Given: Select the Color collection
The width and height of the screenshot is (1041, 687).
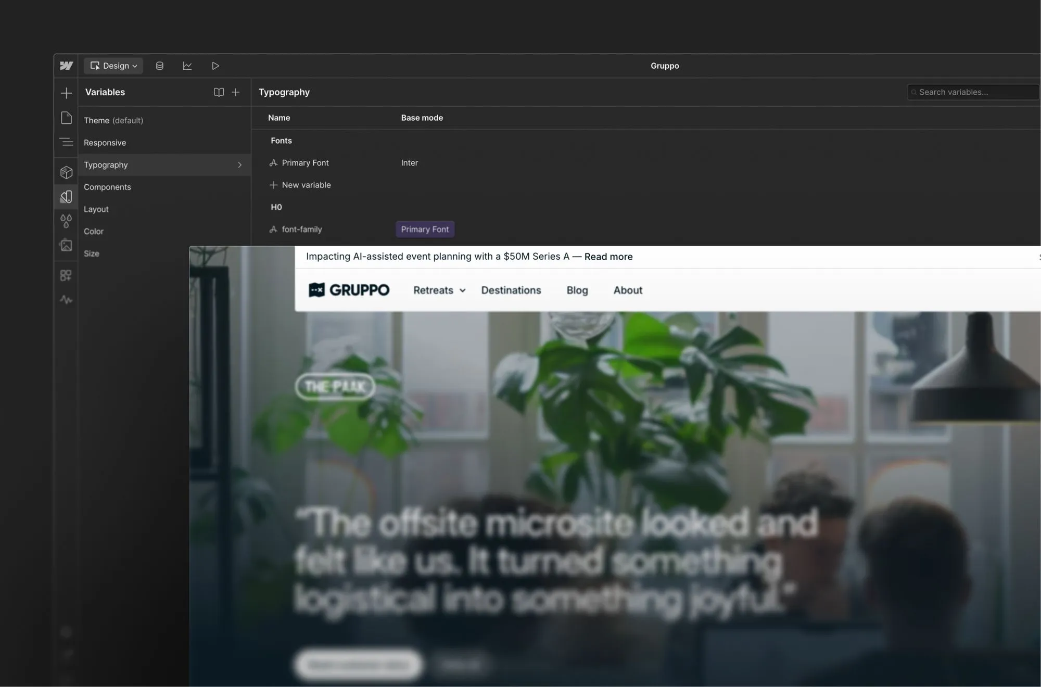Looking at the screenshot, I should click(x=94, y=232).
